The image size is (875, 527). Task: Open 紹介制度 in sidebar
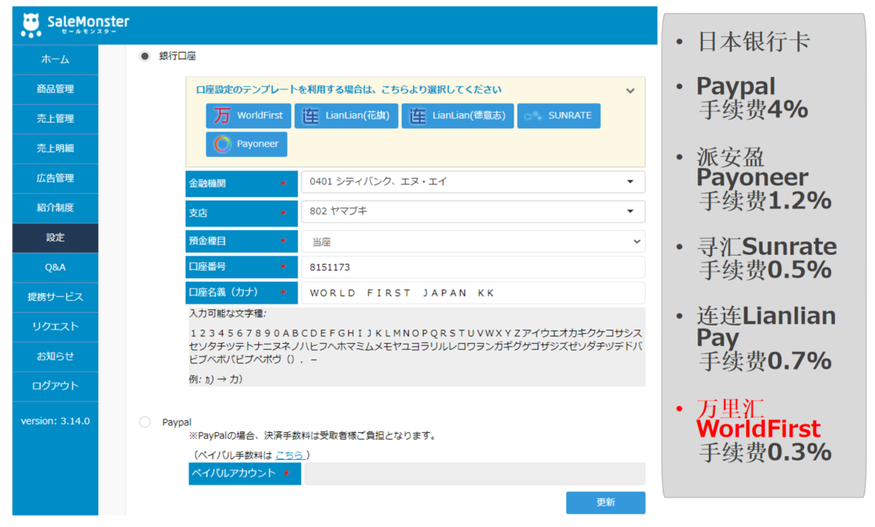click(55, 208)
